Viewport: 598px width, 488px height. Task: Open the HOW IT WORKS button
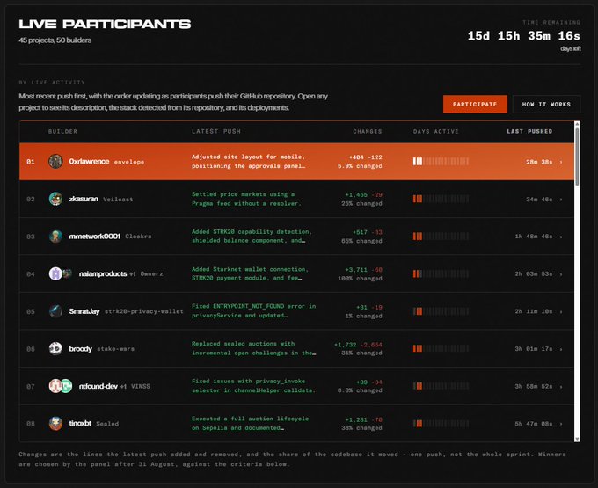point(546,104)
